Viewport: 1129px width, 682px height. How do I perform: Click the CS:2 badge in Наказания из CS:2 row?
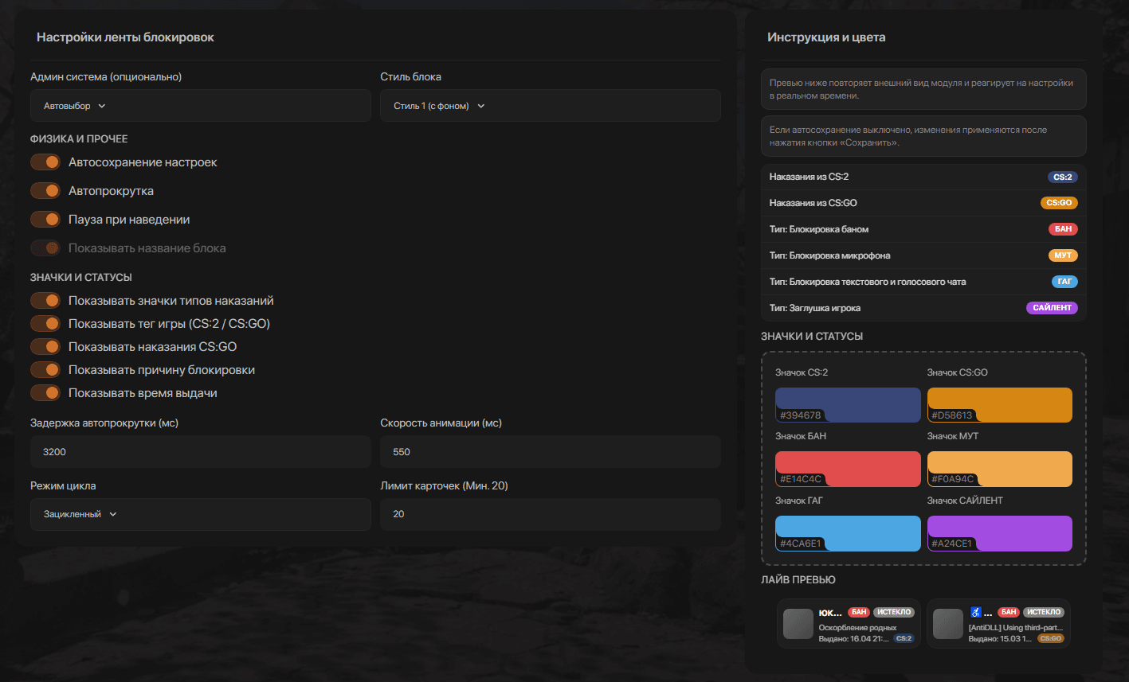click(1062, 177)
